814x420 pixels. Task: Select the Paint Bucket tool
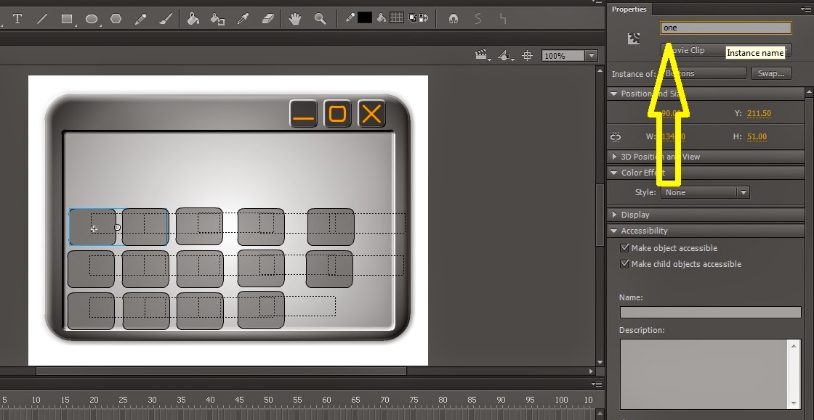pos(193,19)
